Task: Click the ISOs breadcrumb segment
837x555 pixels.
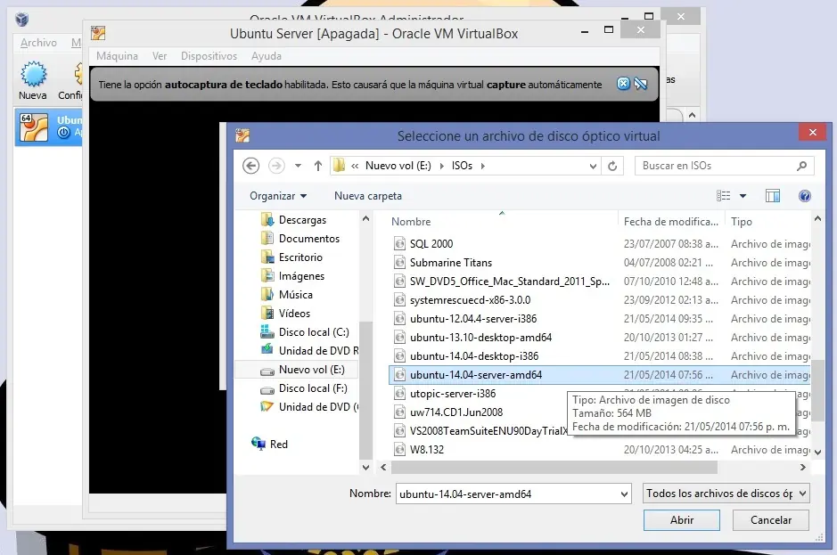Action: pyautogui.click(x=462, y=166)
